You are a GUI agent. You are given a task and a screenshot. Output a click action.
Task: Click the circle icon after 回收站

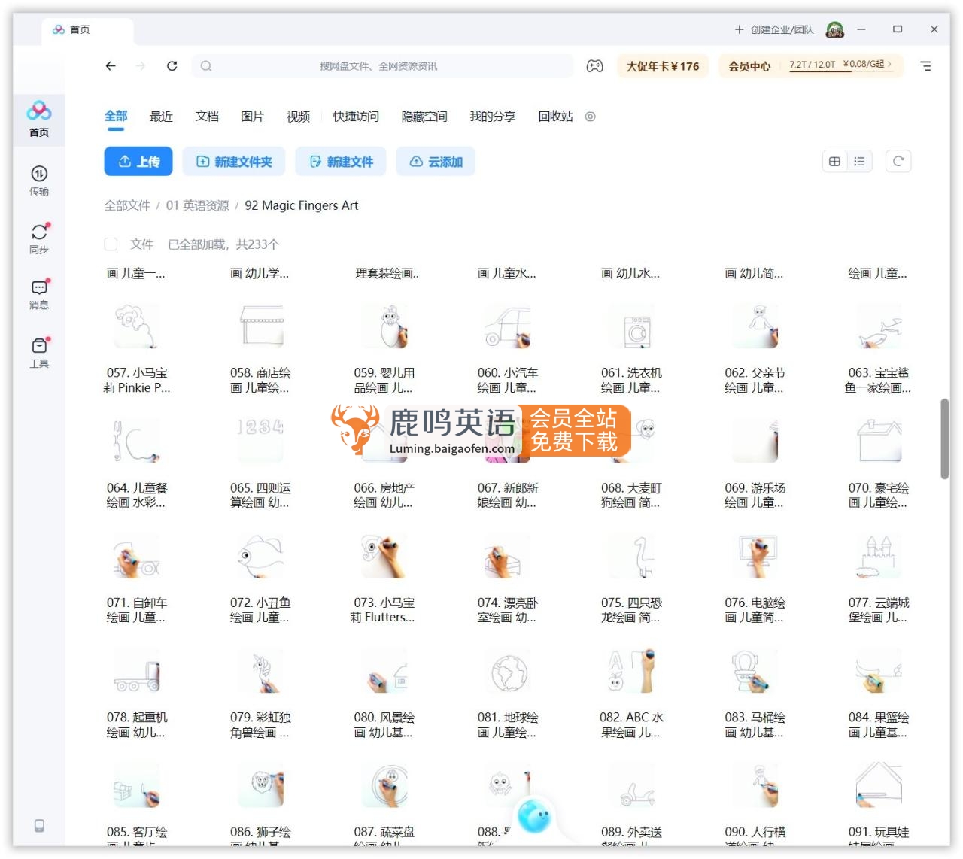(x=590, y=117)
